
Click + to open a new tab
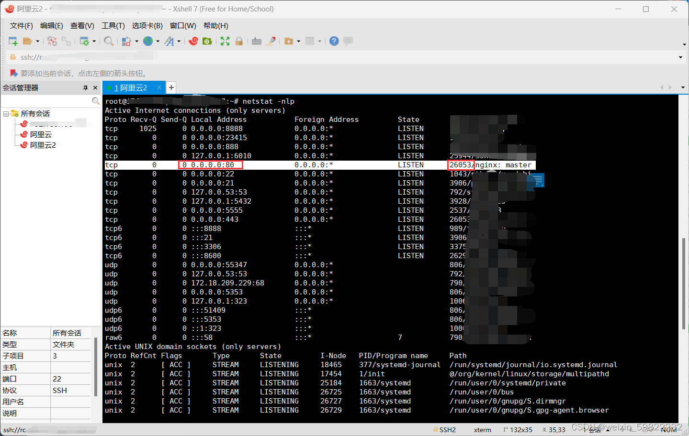171,87
